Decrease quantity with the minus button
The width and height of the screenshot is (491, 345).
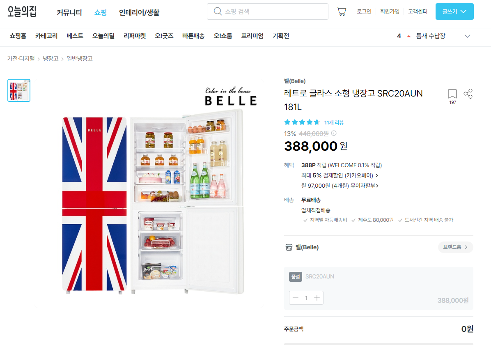(295, 298)
